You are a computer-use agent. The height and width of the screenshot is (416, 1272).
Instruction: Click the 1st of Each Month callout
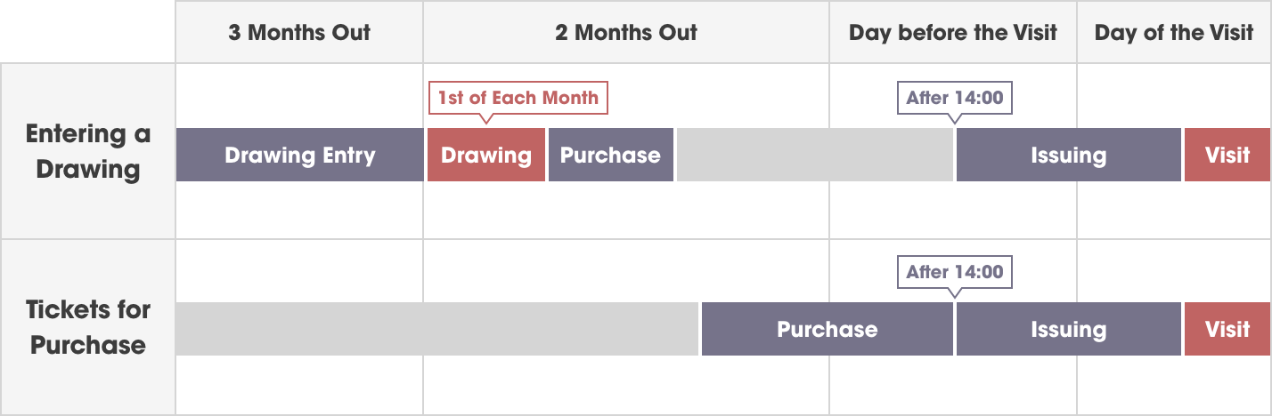(x=518, y=98)
